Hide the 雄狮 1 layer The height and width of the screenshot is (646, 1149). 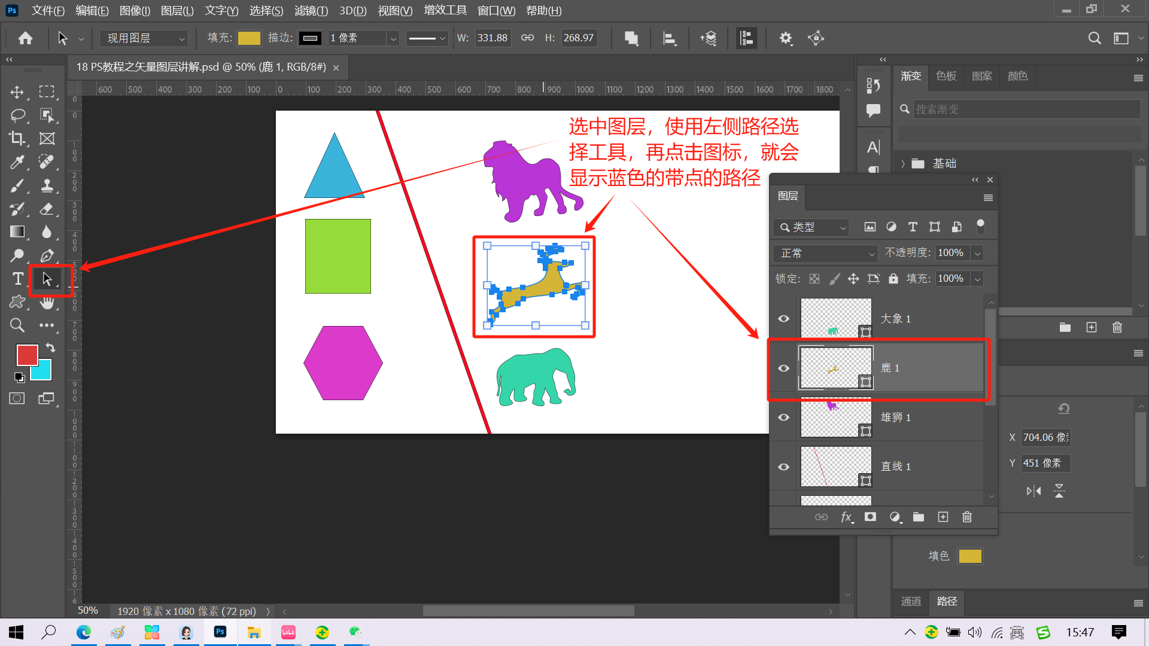(783, 417)
